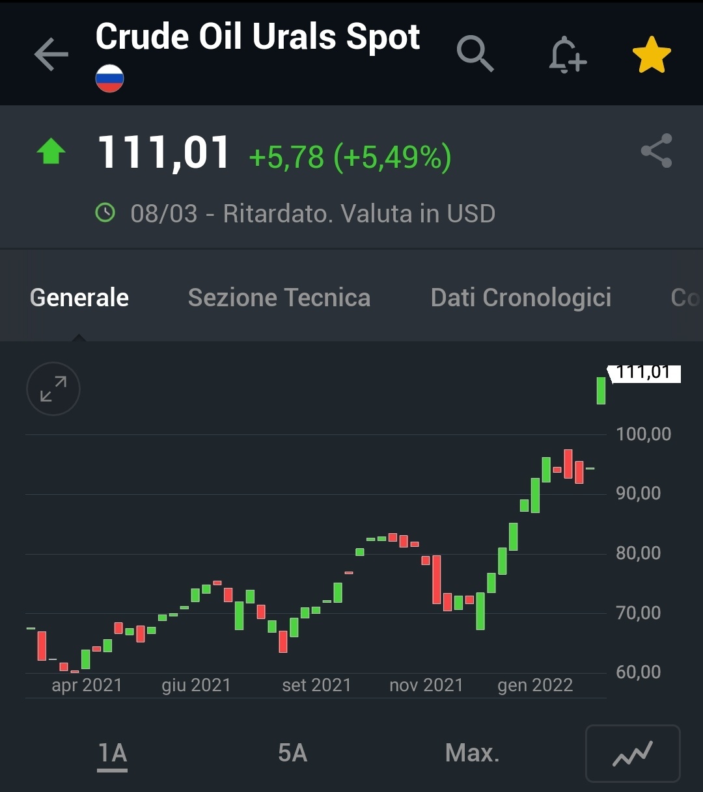703x792 pixels.
Task: Select 1A time range
Action: [x=113, y=754]
